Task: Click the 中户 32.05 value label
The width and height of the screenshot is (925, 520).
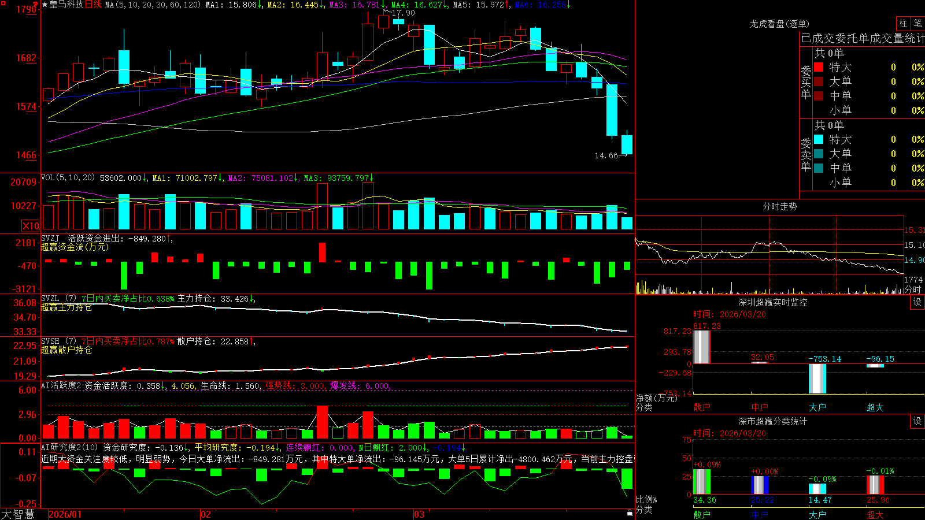Action: (x=763, y=358)
